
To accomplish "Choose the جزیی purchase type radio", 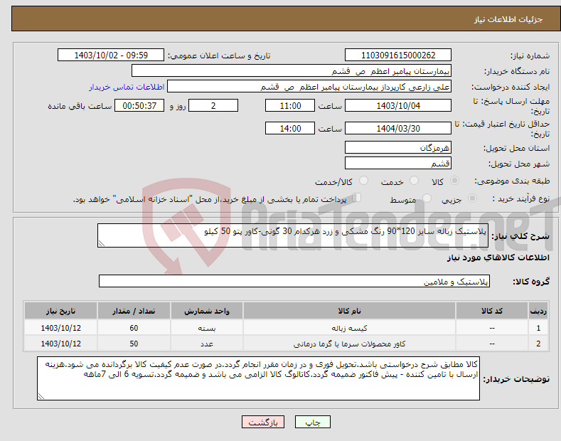I will [x=472, y=198].
